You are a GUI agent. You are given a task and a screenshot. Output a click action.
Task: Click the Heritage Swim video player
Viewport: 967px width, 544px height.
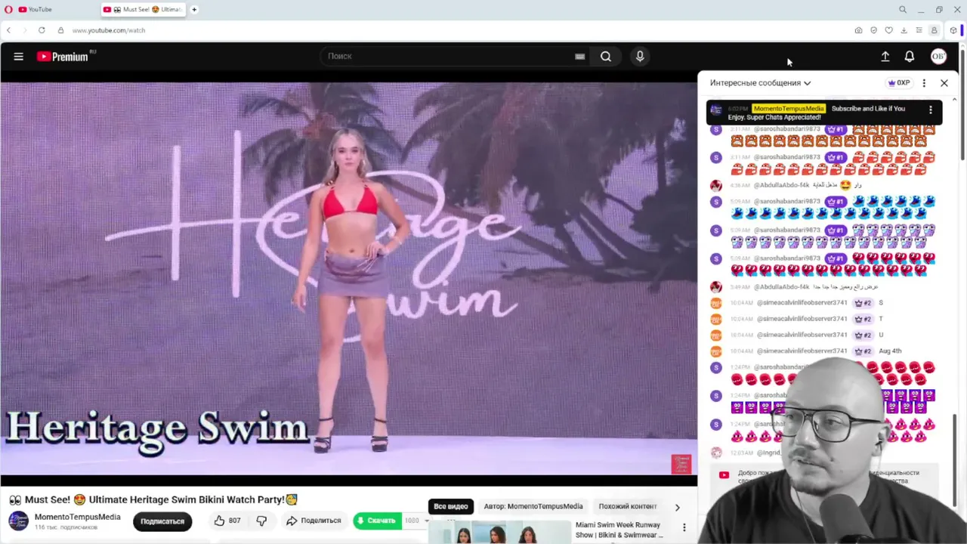(x=348, y=279)
